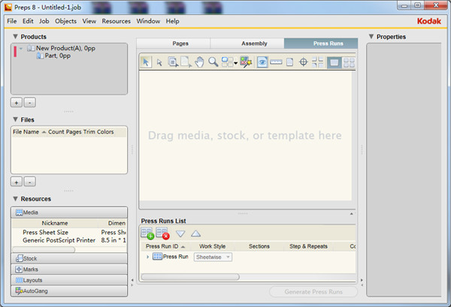Toggle the crop marks icon
Viewport: 451px width, 307px height.
pyautogui.click(x=317, y=62)
